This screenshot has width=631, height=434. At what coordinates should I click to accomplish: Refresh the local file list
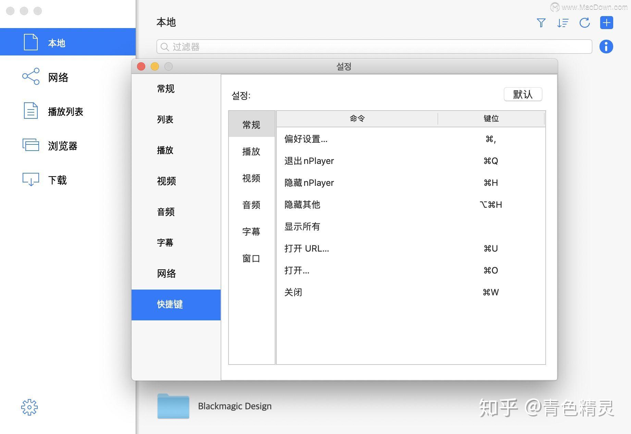click(x=585, y=23)
